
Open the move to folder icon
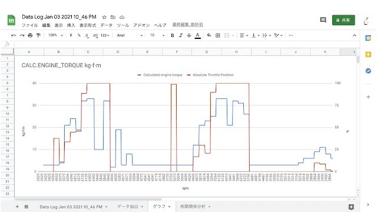113,17
